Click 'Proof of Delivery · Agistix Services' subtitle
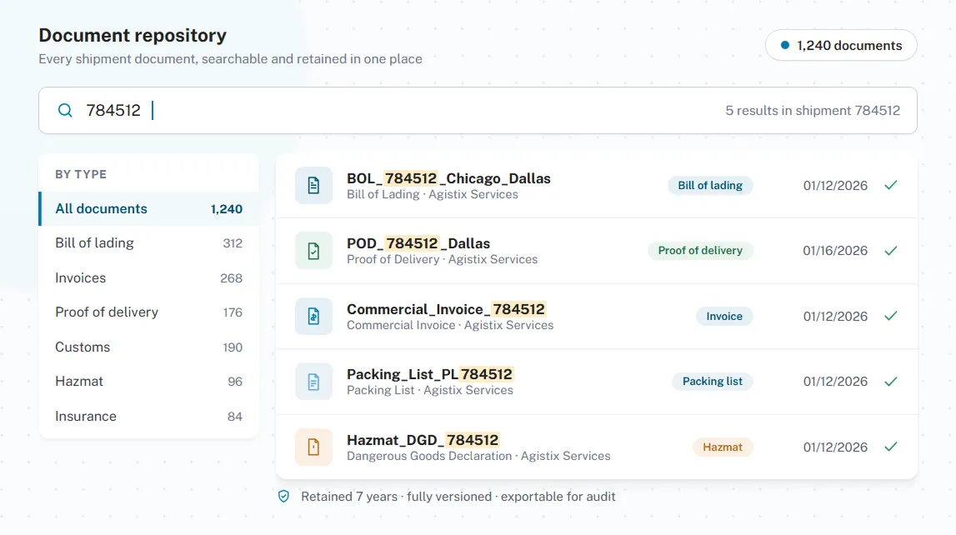 pyautogui.click(x=442, y=259)
